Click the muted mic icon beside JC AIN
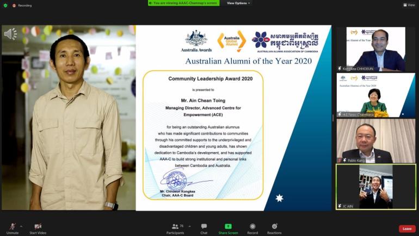This screenshot has height=236, width=419. tap(340, 206)
